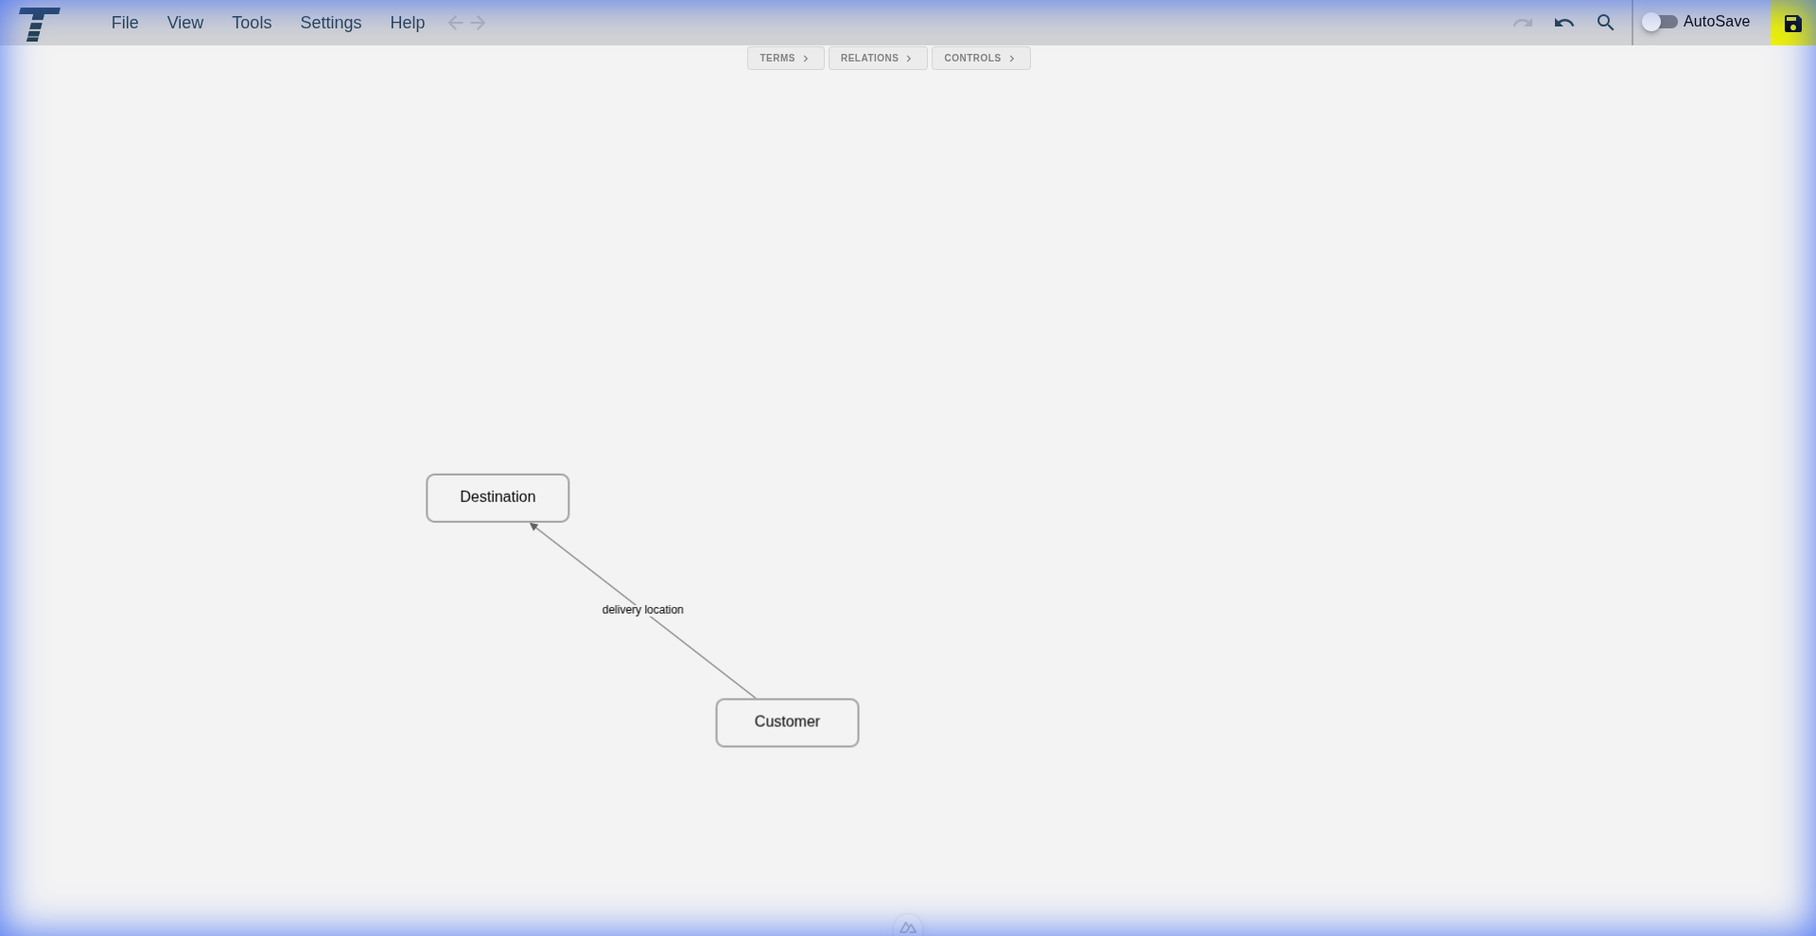Navigate back with the left arrow

[456, 23]
